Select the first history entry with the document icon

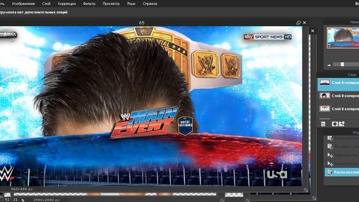point(342,138)
